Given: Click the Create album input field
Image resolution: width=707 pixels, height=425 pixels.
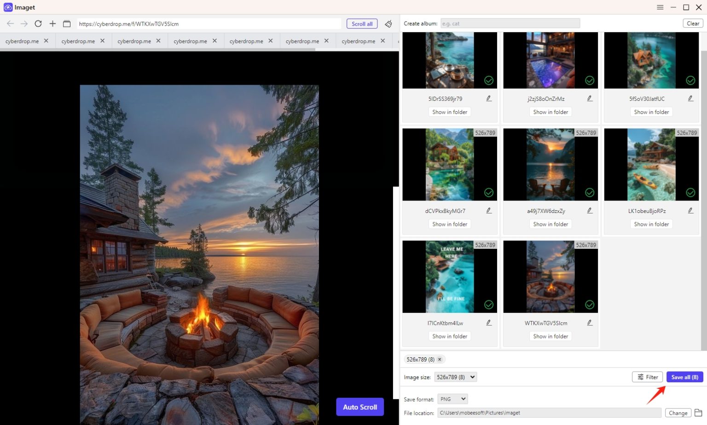Looking at the screenshot, I should [x=510, y=23].
